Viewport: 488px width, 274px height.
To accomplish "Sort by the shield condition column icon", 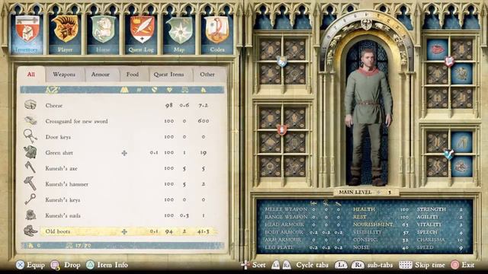I will click(x=154, y=90).
